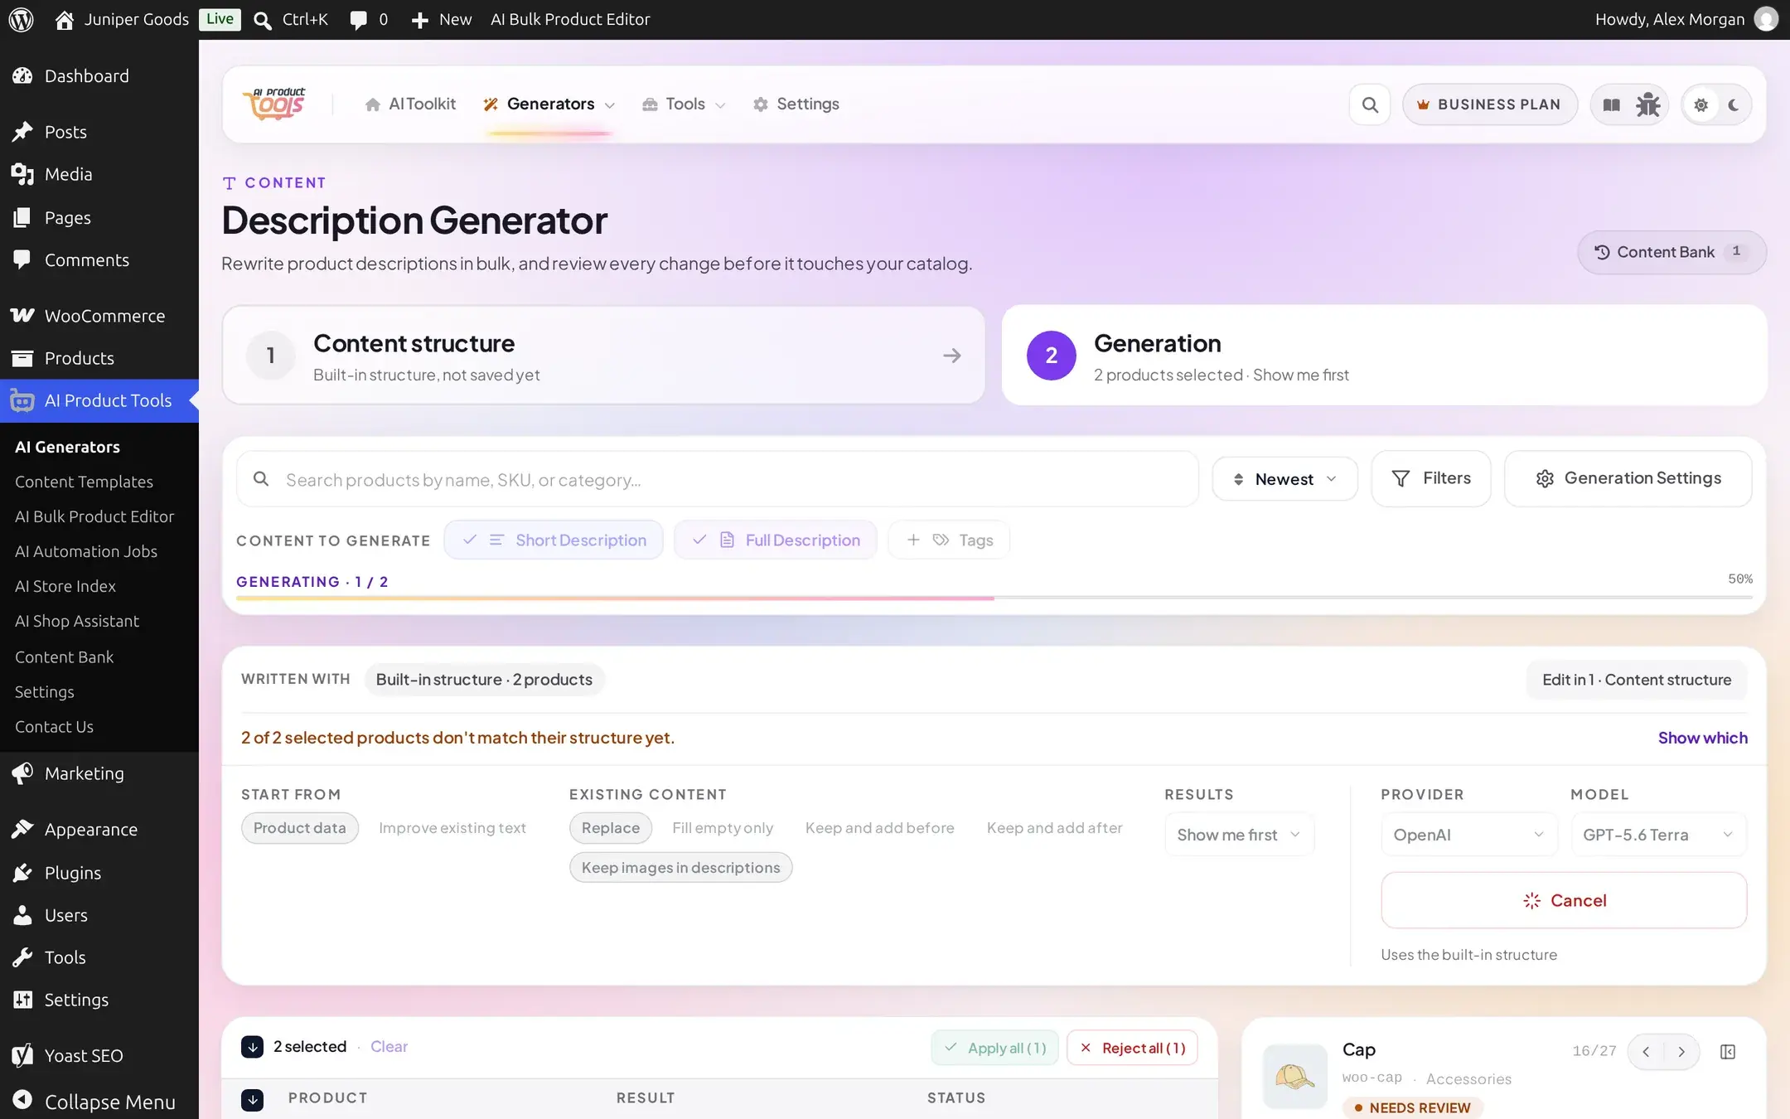The width and height of the screenshot is (1790, 1119).
Task: Click Alex Morgan's avatar
Action: coord(1765,19)
